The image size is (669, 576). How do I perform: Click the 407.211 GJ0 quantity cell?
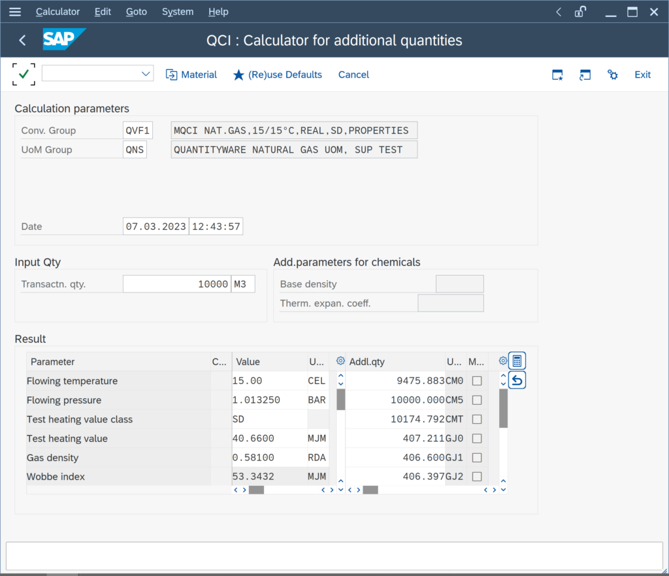[396, 438]
